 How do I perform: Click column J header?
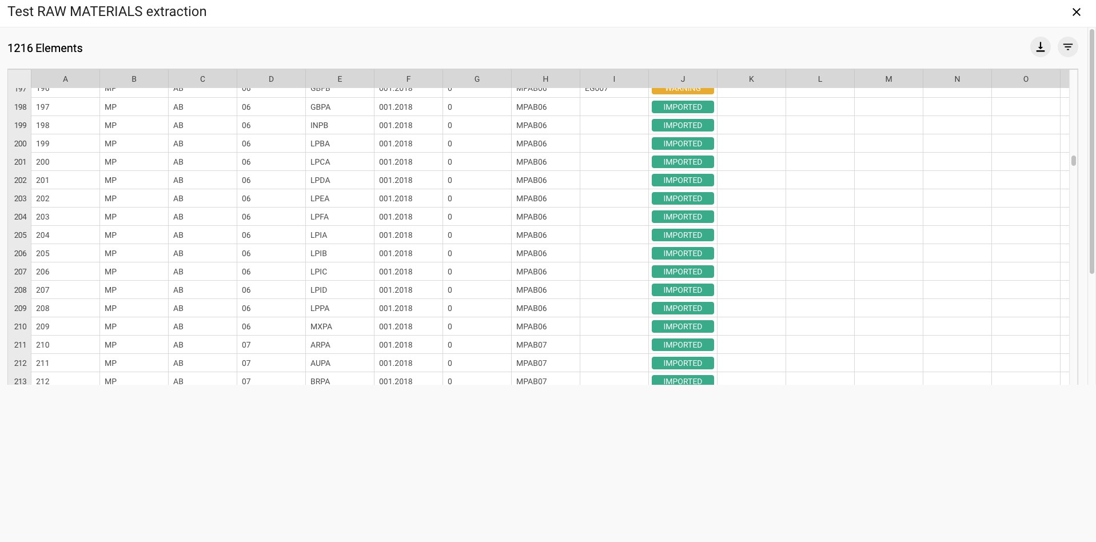(683, 79)
